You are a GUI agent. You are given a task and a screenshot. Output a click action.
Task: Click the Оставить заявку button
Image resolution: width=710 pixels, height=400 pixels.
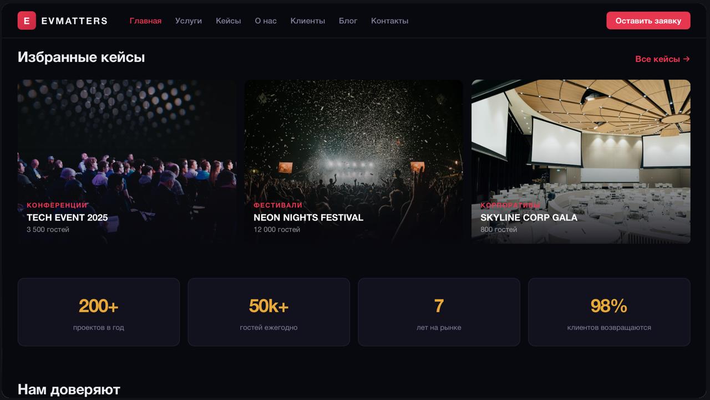648,20
